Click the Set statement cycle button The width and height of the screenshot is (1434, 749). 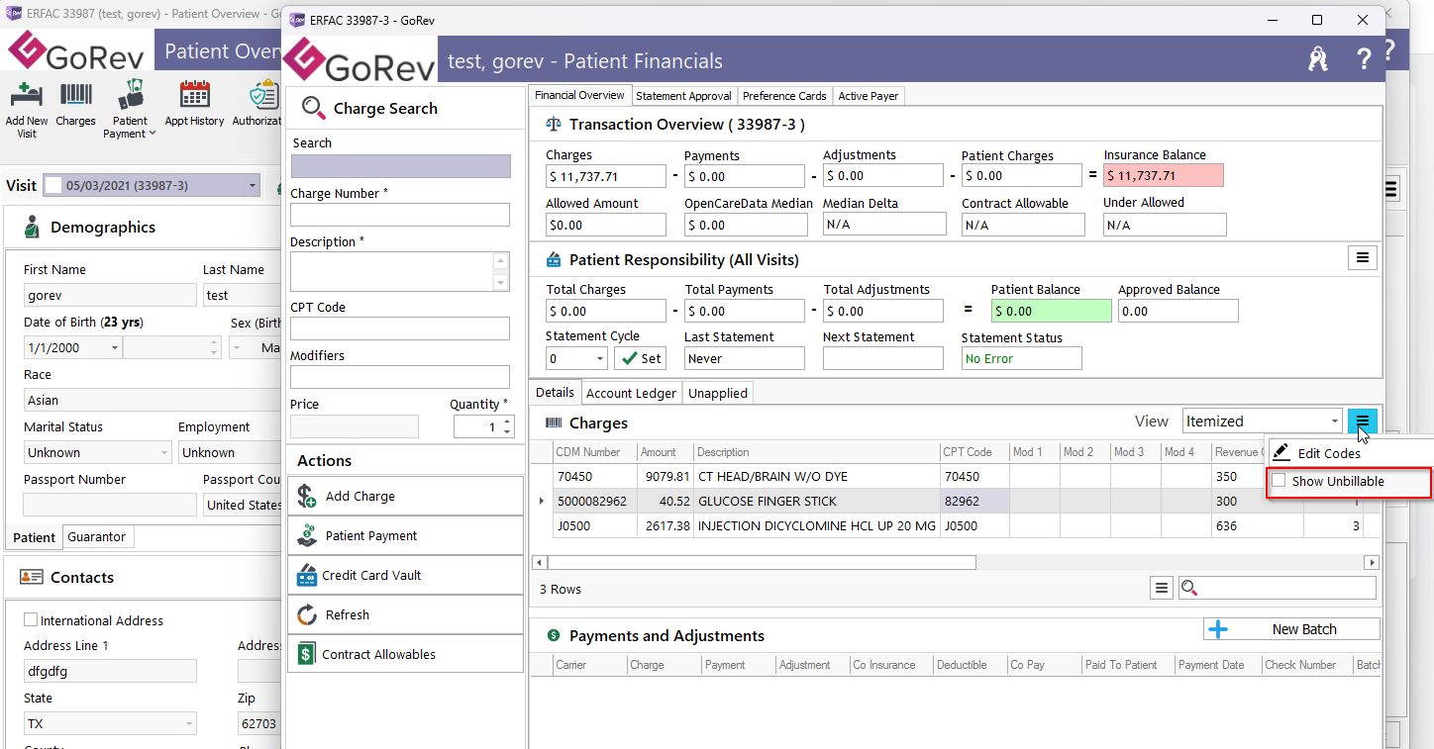pyautogui.click(x=640, y=358)
